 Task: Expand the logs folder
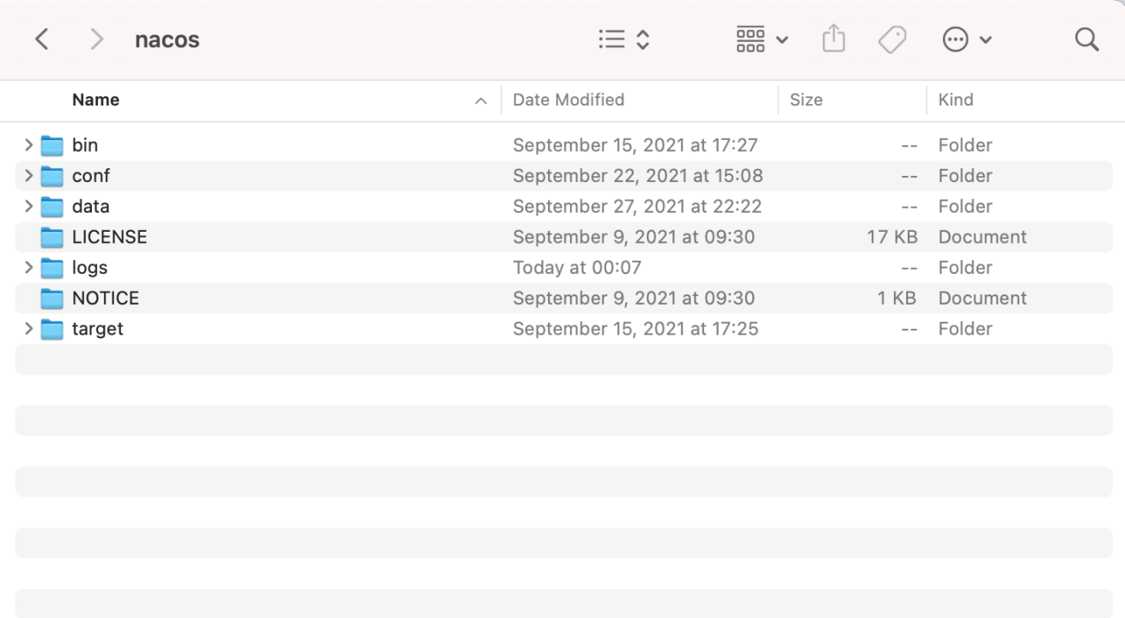tap(28, 268)
